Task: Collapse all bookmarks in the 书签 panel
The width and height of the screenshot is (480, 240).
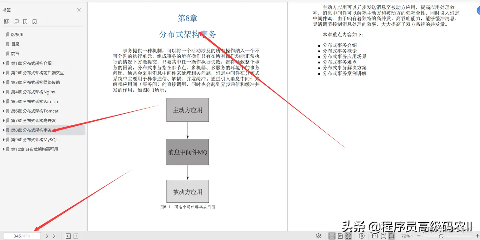Action: tap(16, 22)
